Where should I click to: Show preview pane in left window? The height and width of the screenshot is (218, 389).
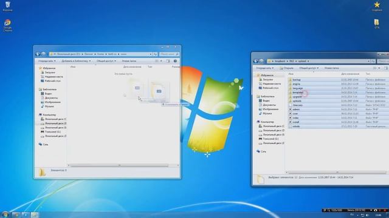168,61
